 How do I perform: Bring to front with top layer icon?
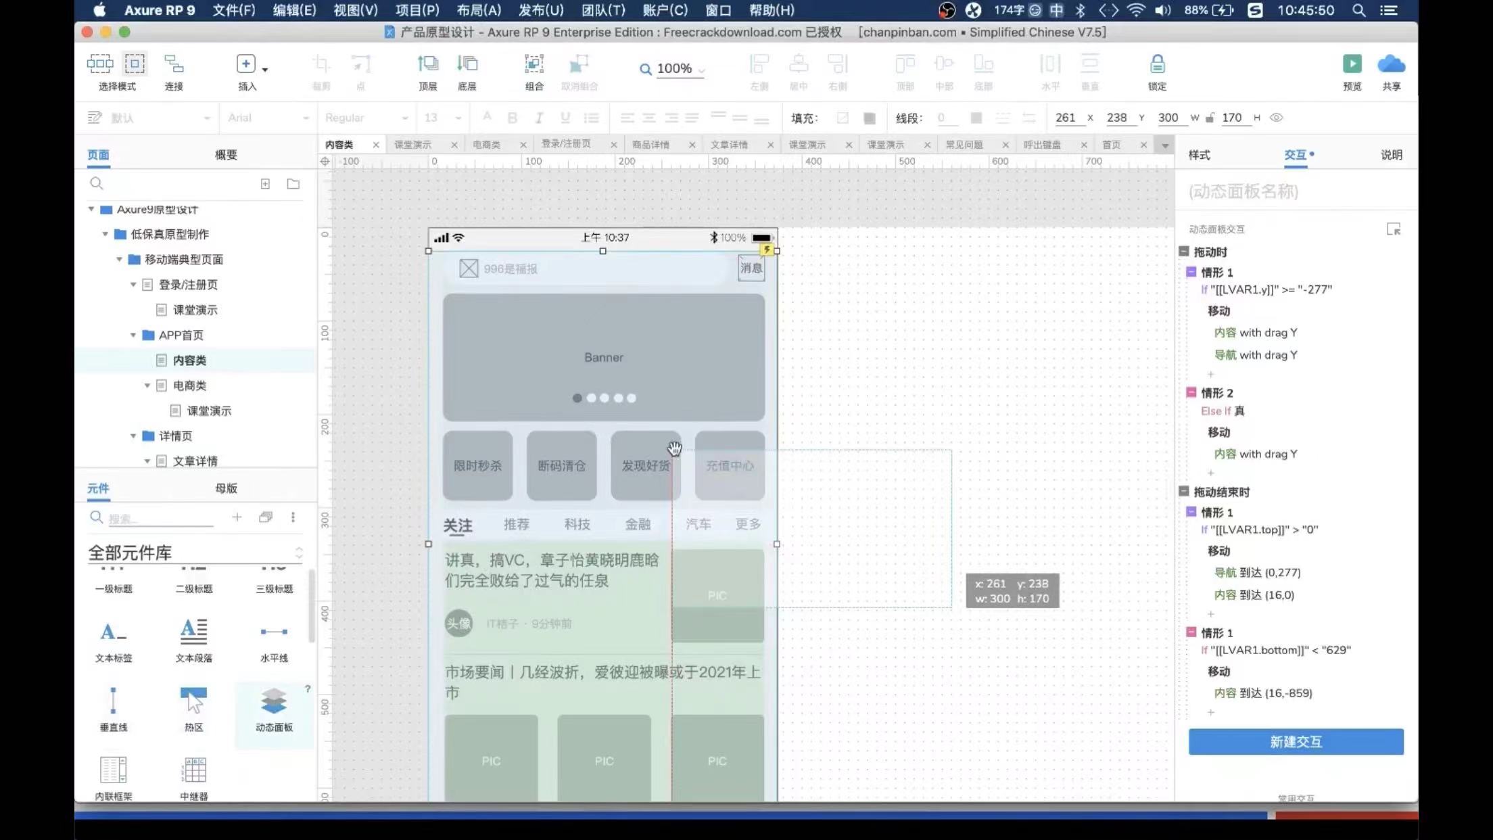[427, 64]
